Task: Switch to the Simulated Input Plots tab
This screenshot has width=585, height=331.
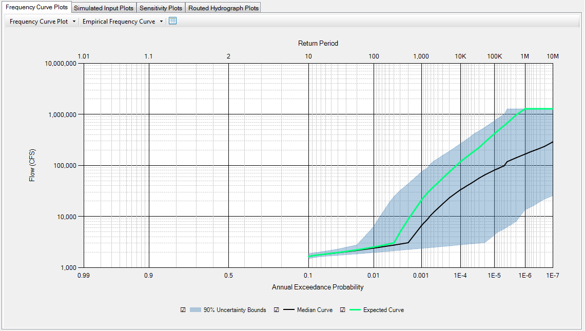Action: pyautogui.click(x=103, y=8)
